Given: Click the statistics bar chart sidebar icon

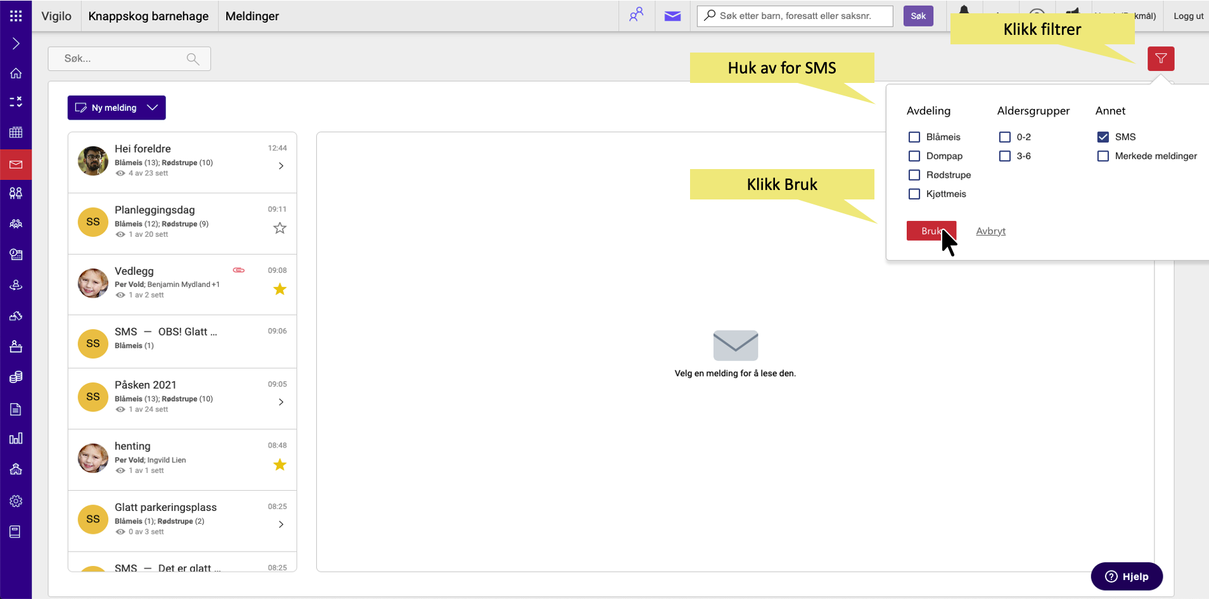Looking at the screenshot, I should [x=16, y=439].
